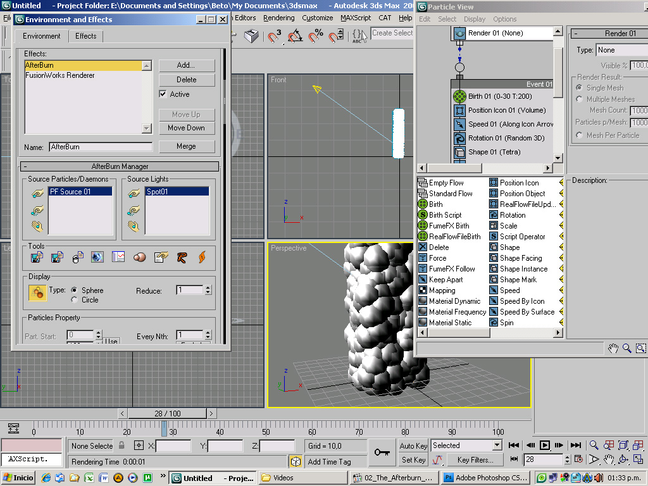Click the Every Nth spinner arrows
Viewport: 648px width, 486px height.
point(208,334)
